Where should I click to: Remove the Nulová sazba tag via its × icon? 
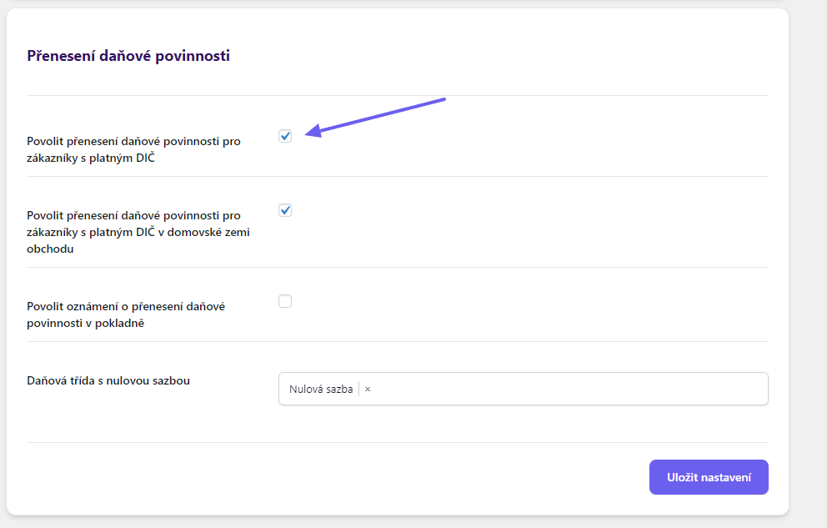[368, 389]
